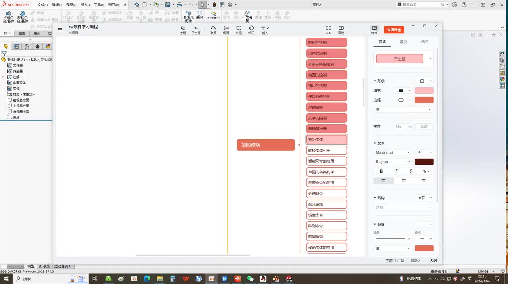
Task: Expand the 注解 tree node
Action: [x=3, y=77]
